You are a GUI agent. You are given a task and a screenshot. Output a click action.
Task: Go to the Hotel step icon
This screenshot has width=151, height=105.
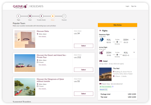pyautogui.click(x=30, y=16)
